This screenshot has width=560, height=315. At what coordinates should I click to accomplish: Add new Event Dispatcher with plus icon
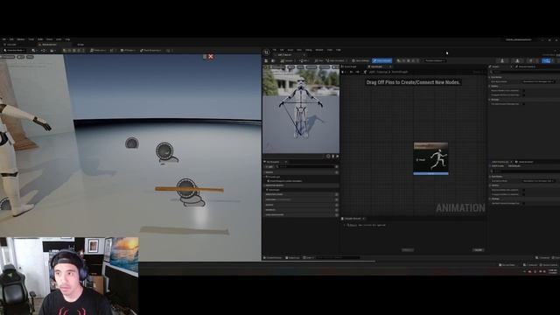point(336,214)
